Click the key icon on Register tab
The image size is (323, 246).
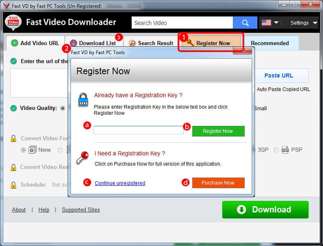point(190,43)
